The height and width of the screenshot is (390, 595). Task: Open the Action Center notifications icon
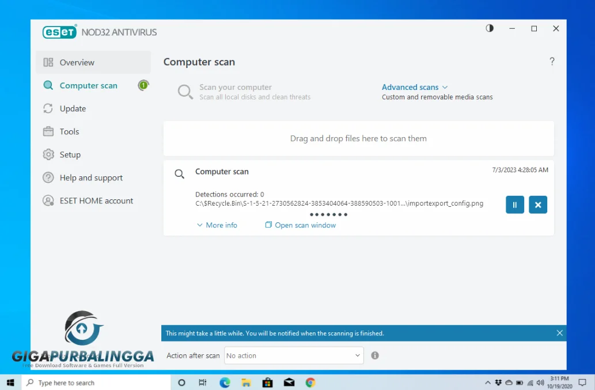click(582, 383)
